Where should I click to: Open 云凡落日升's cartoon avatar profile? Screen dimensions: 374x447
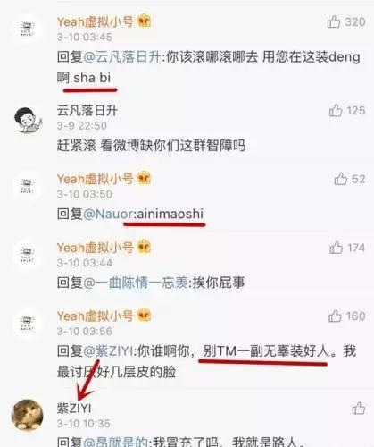point(28,120)
